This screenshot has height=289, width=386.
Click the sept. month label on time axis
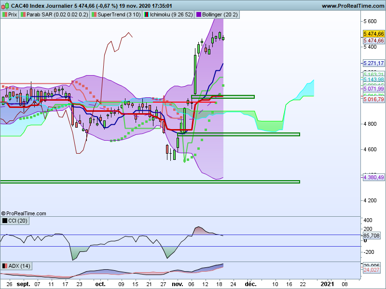(x=23, y=284)
